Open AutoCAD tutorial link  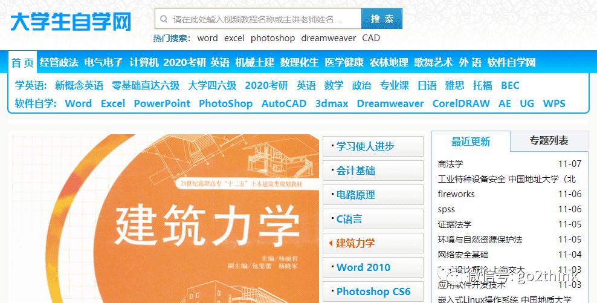(284, 103)
